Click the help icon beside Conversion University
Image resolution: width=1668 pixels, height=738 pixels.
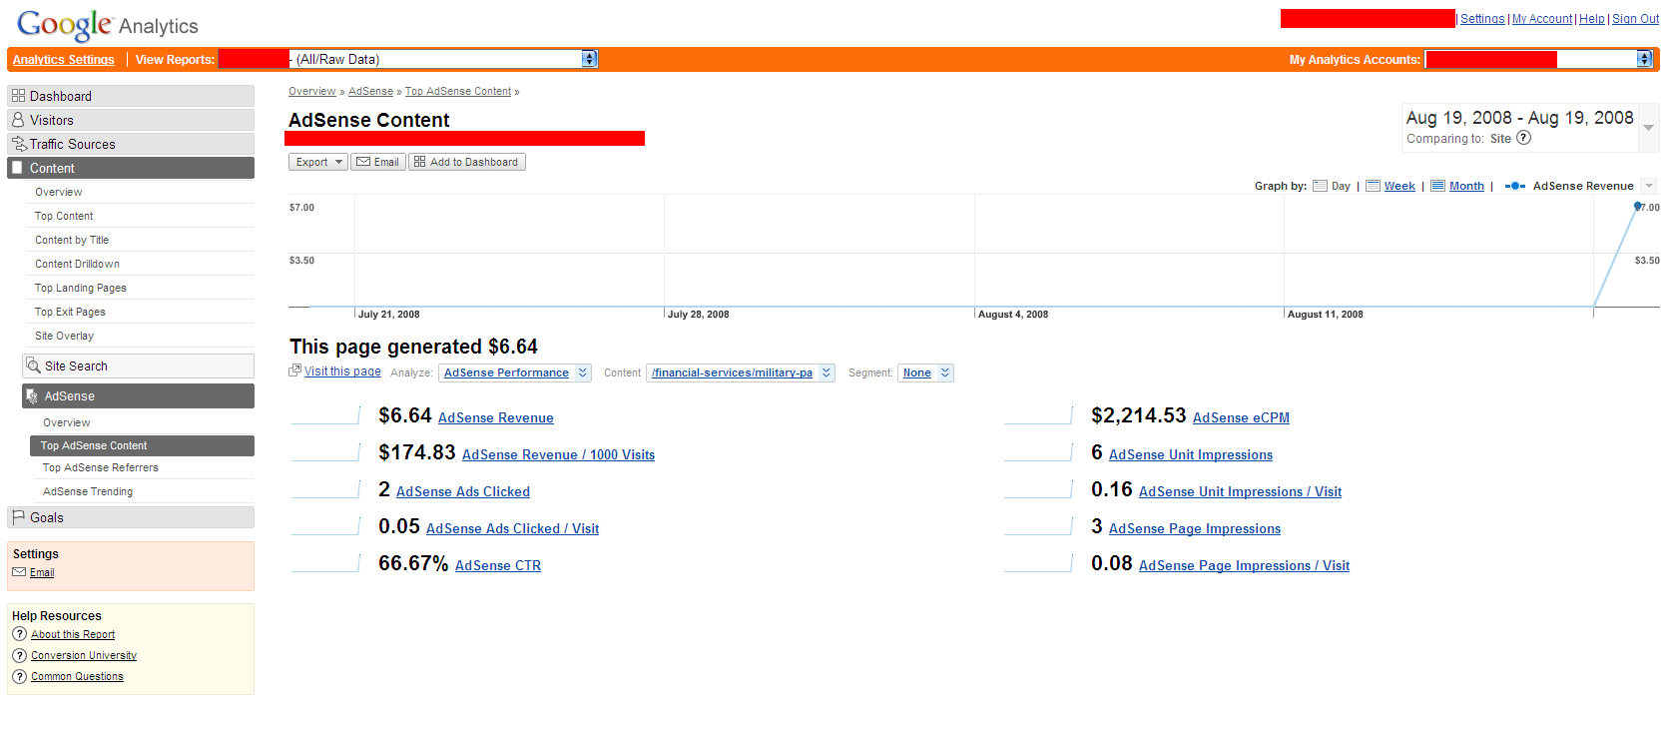point(19,655)
